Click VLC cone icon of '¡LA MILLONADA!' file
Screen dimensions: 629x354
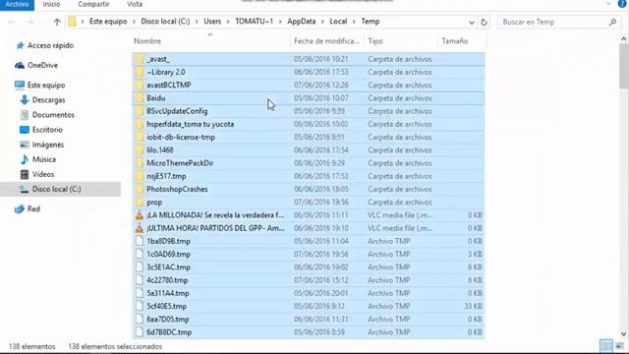point(140,215)
